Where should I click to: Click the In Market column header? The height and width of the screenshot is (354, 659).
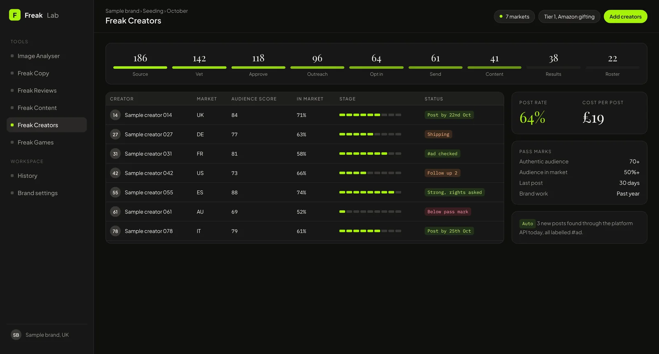pyautogui.click(x=310, y=99)
